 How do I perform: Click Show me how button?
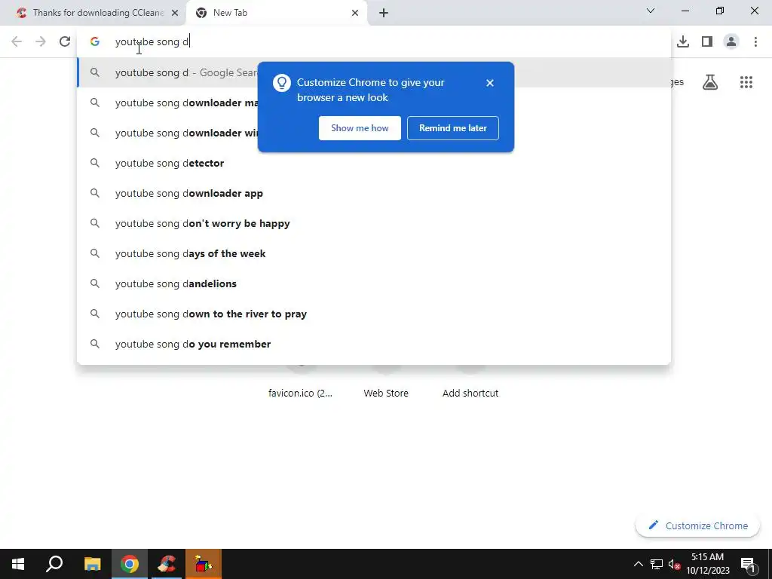tap(360, 128)
